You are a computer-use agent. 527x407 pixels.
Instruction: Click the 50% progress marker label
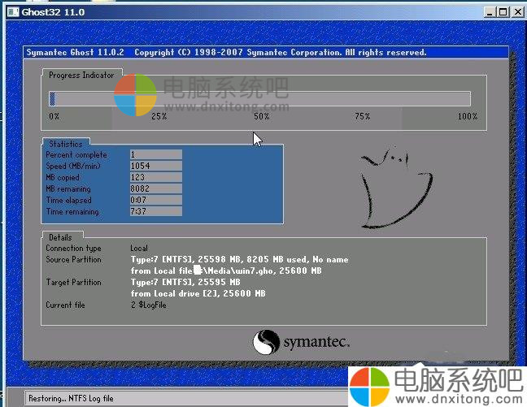click(x=261, y=116)
